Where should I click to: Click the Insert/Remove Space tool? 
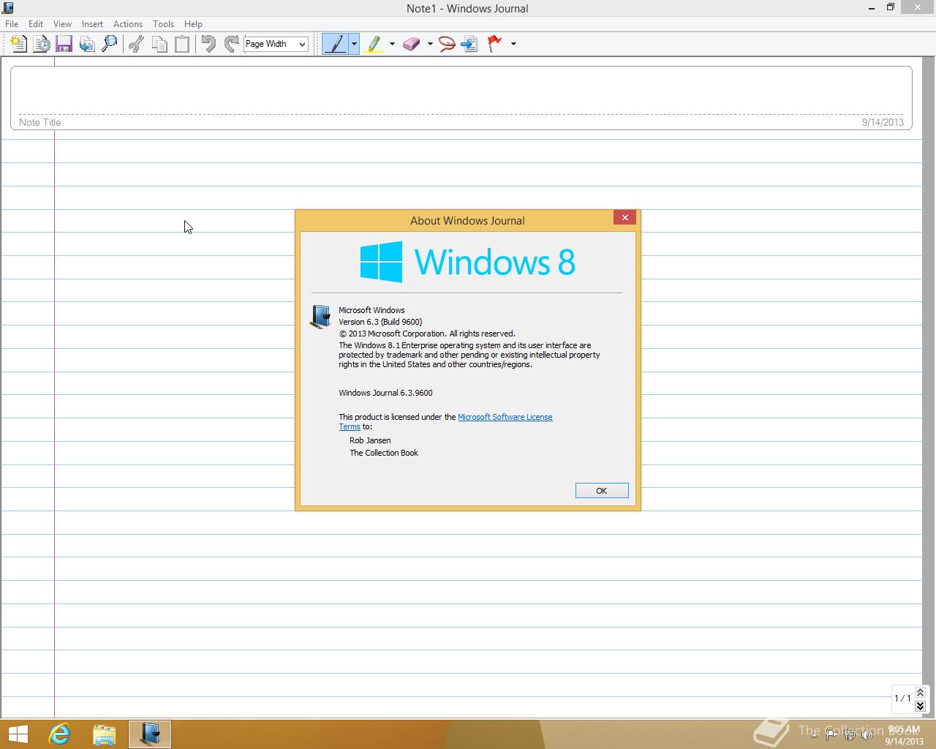(x=469, y=44)
